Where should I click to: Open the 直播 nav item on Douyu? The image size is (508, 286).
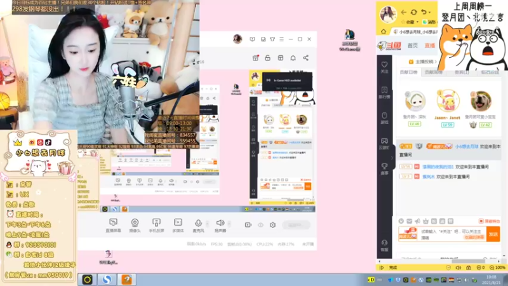(x=430, y=45)
